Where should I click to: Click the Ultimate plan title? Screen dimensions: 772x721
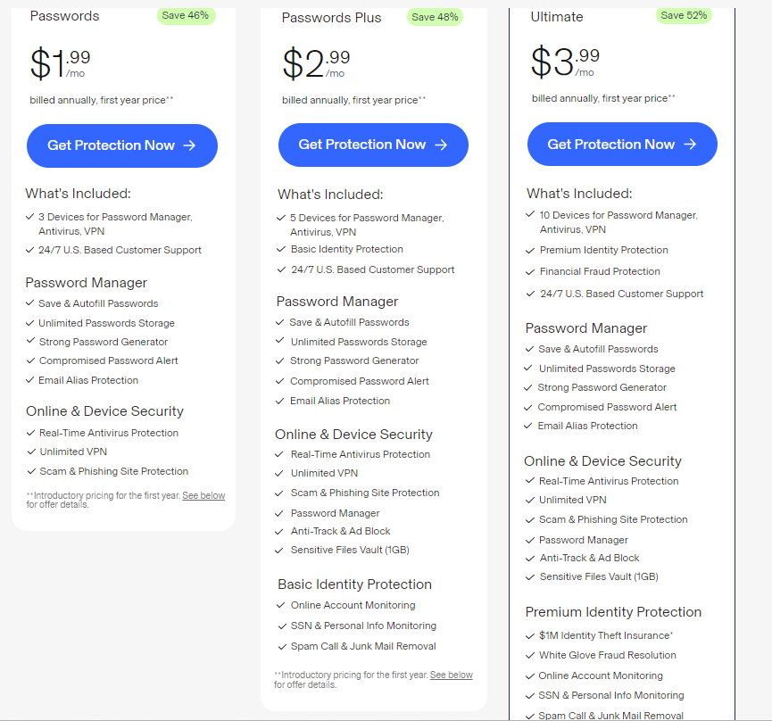click(557, 17)
